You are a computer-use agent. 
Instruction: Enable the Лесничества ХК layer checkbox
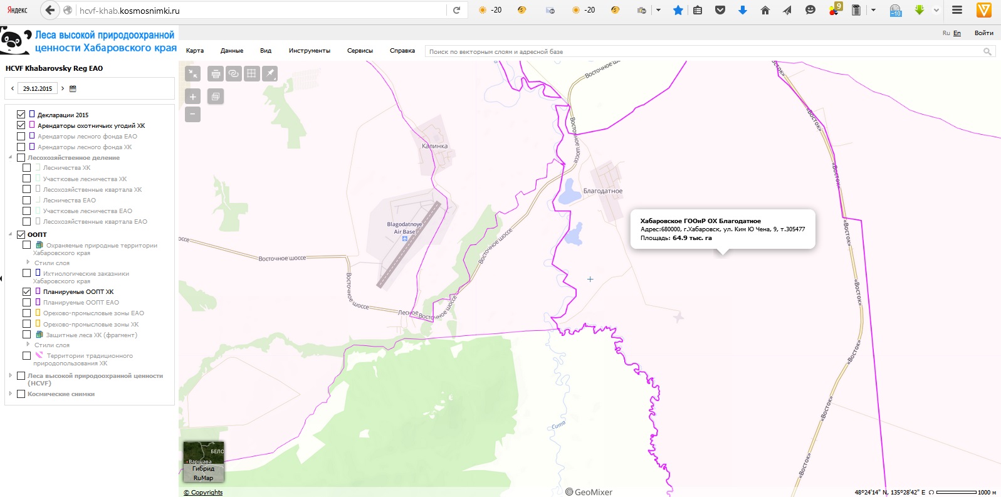(x=26, y=168)
